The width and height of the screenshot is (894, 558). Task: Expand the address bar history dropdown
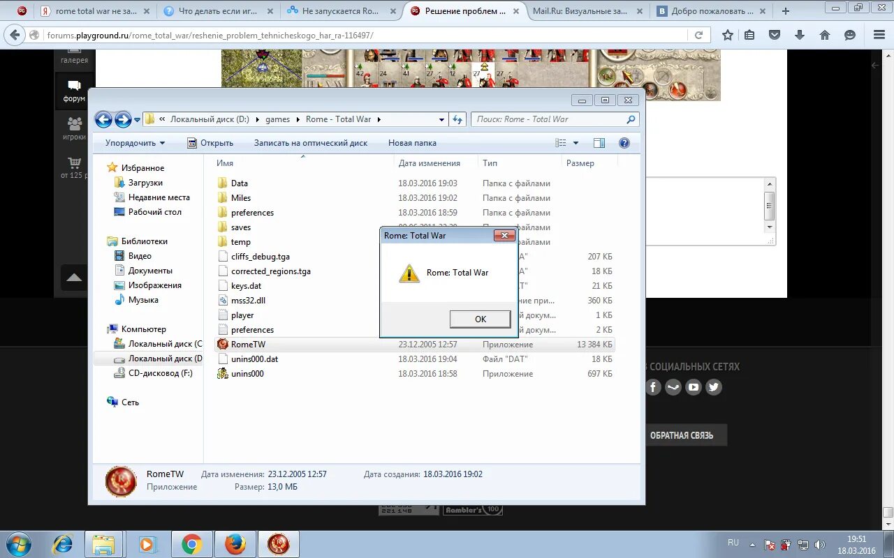point(441,119)
